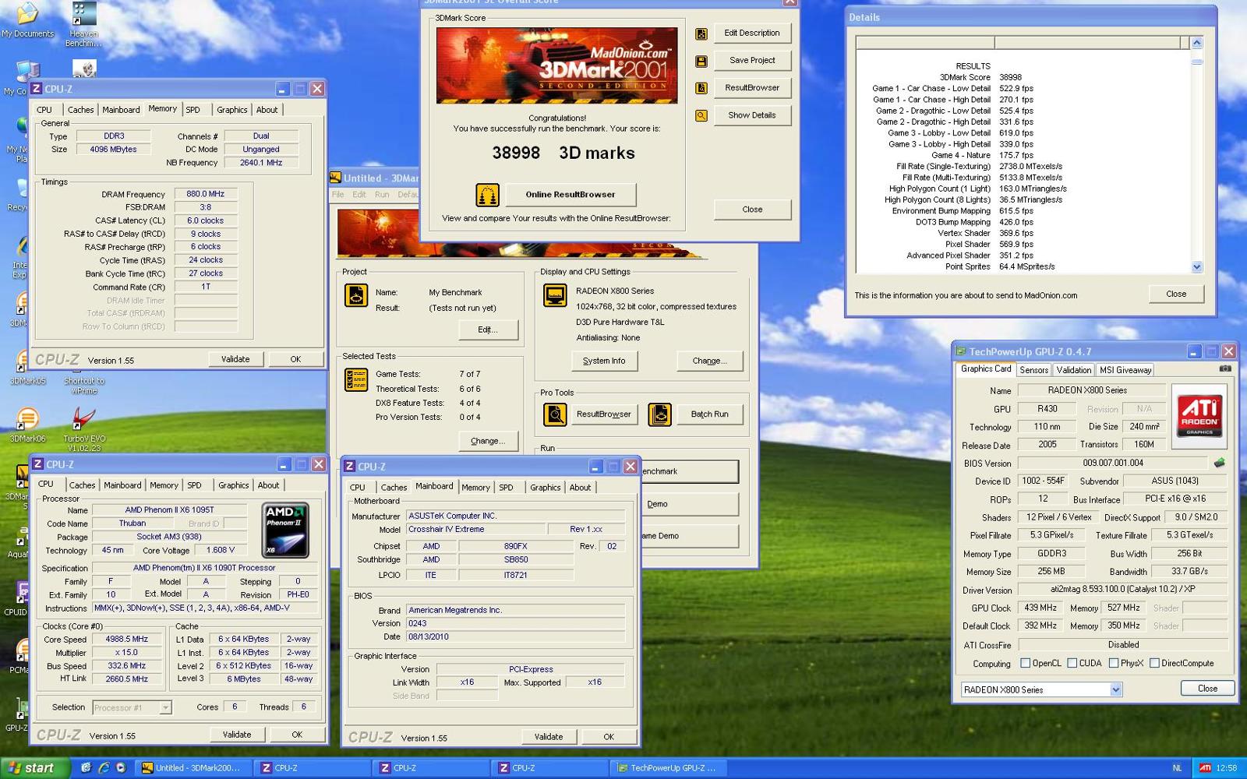
Task: Switch to TechPowerUp GPU-Z taskbar button
Action: click(x=670, y=768)
